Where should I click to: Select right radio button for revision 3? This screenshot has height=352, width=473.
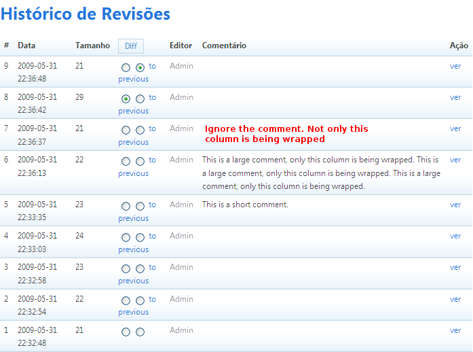140,269
